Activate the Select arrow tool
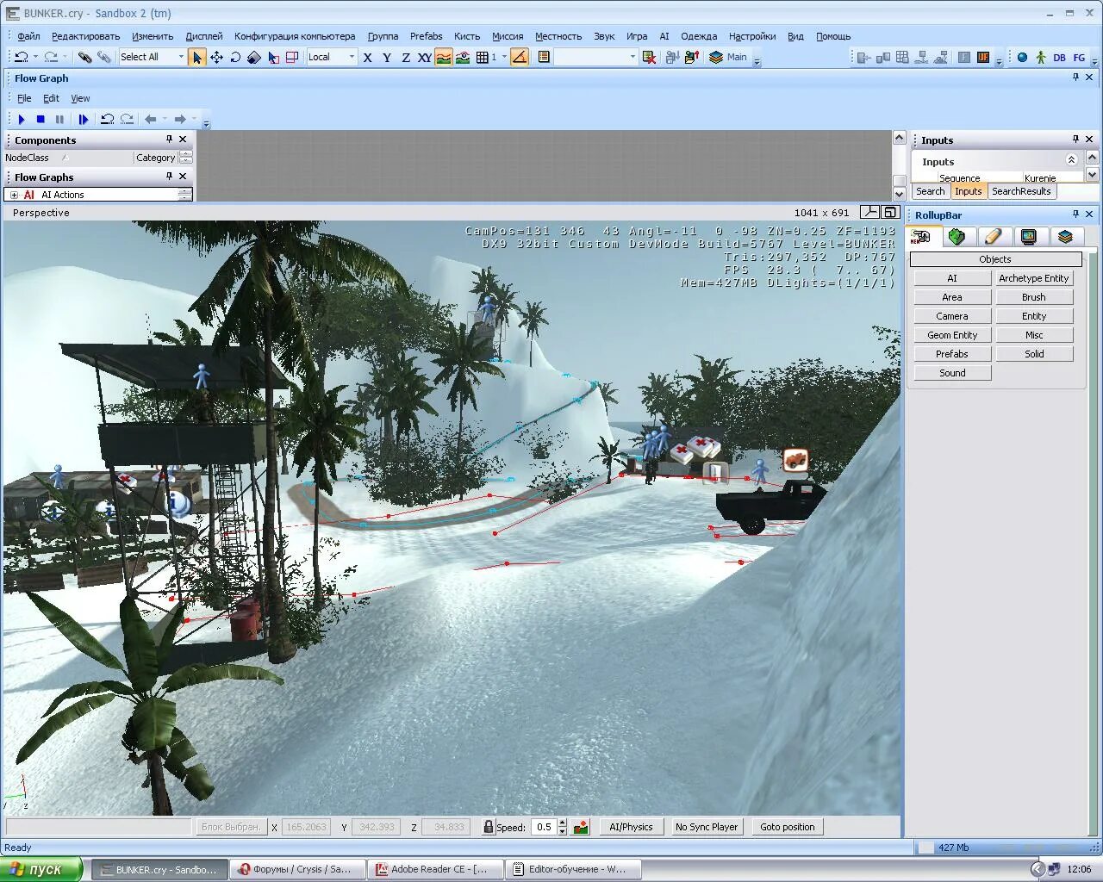The height and width of the screenshot is (882, 1103). pyautogui.click(x=197, y=57)
